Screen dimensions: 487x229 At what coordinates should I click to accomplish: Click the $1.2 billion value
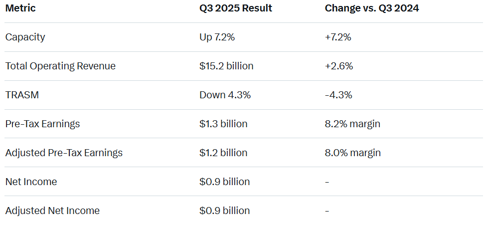223,153
